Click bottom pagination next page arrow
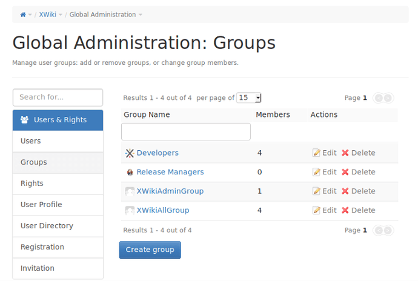Image resolution: width=418 pixels, height=281 pixels. [388, 230]
